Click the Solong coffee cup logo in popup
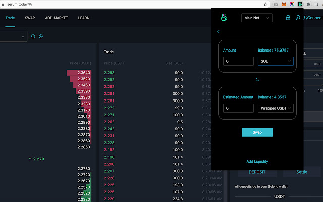Screen dimensions: 323x202 [224, 18]
